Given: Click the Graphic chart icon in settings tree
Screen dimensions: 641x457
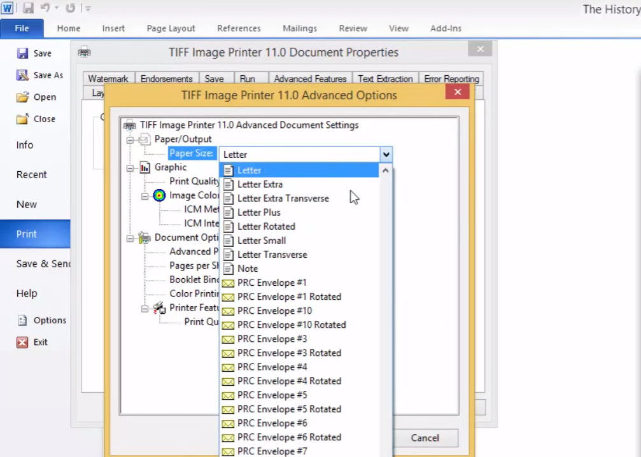Looking at the screenshot, I should (145, 167).
